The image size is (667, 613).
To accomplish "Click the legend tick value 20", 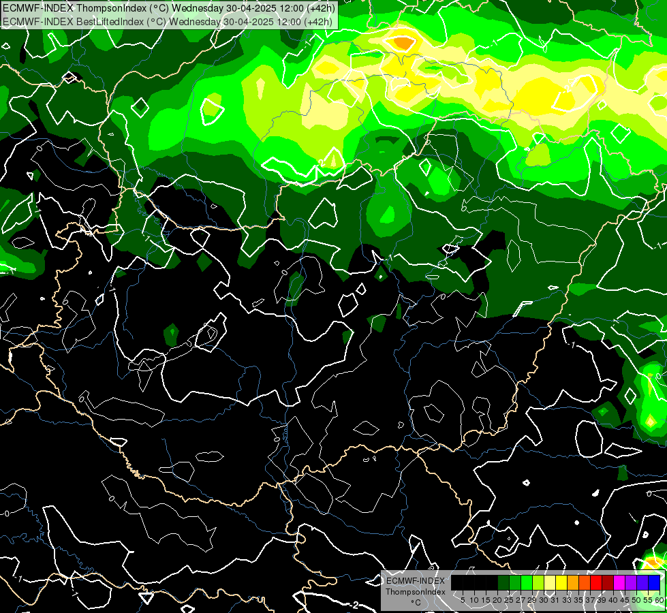I will click(497, 600).
